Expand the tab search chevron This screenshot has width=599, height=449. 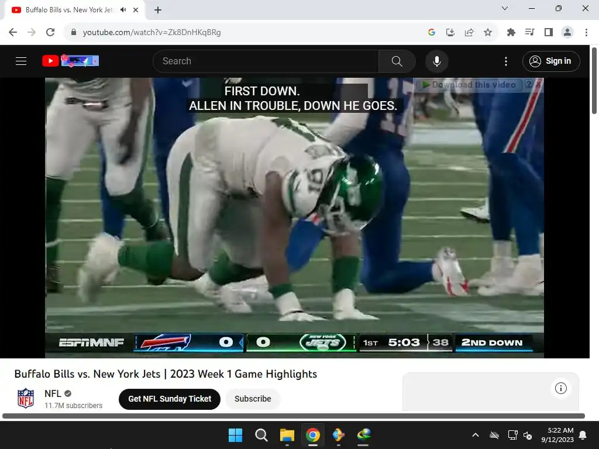505,8
